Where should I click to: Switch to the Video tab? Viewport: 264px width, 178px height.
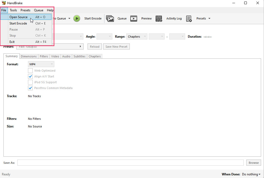pyautogui.click(x=55, y=56)
